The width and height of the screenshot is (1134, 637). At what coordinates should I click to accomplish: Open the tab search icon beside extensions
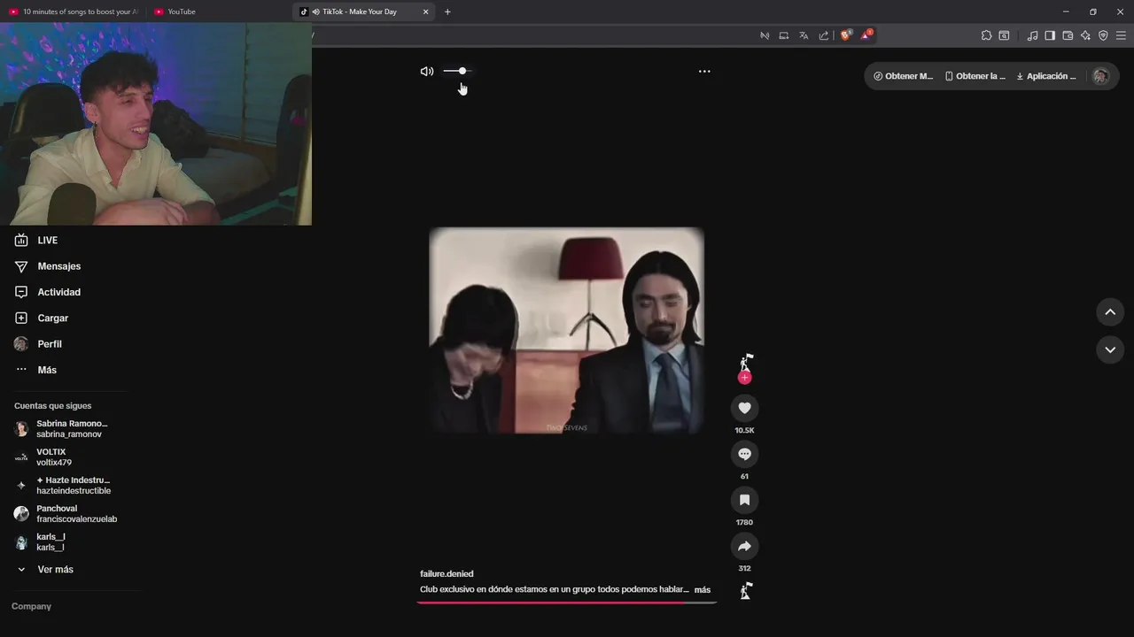pyautogui.click(x=1004, y=35)
